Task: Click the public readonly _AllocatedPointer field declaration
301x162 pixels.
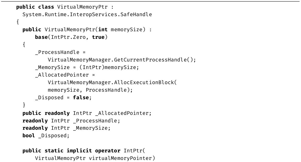Action: tap(87, 113)
